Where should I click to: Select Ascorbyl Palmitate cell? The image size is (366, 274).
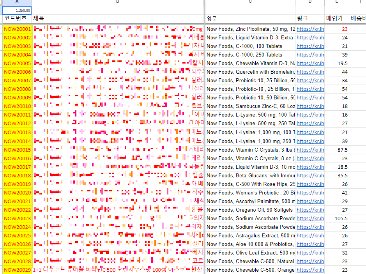click(x=250, y=201)
